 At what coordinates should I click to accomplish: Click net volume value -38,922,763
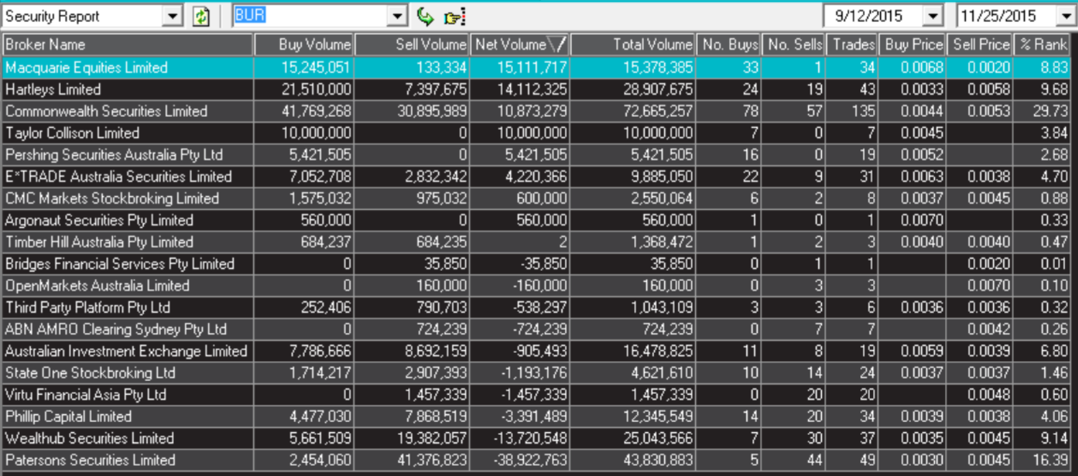click(x=530, y=460)
